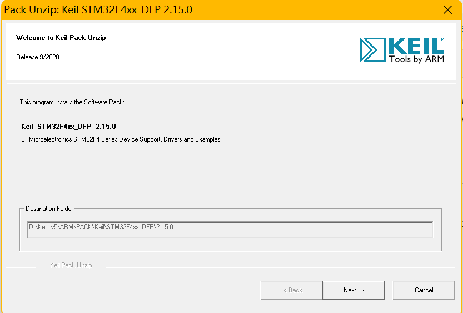This screenshot has height=313, width=463.
Task: Click the Destination Folder path field
Action: 230,230
